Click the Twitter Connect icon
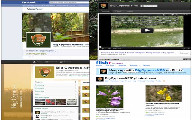This screenshot has height=120, width=192. click(47, 62)
